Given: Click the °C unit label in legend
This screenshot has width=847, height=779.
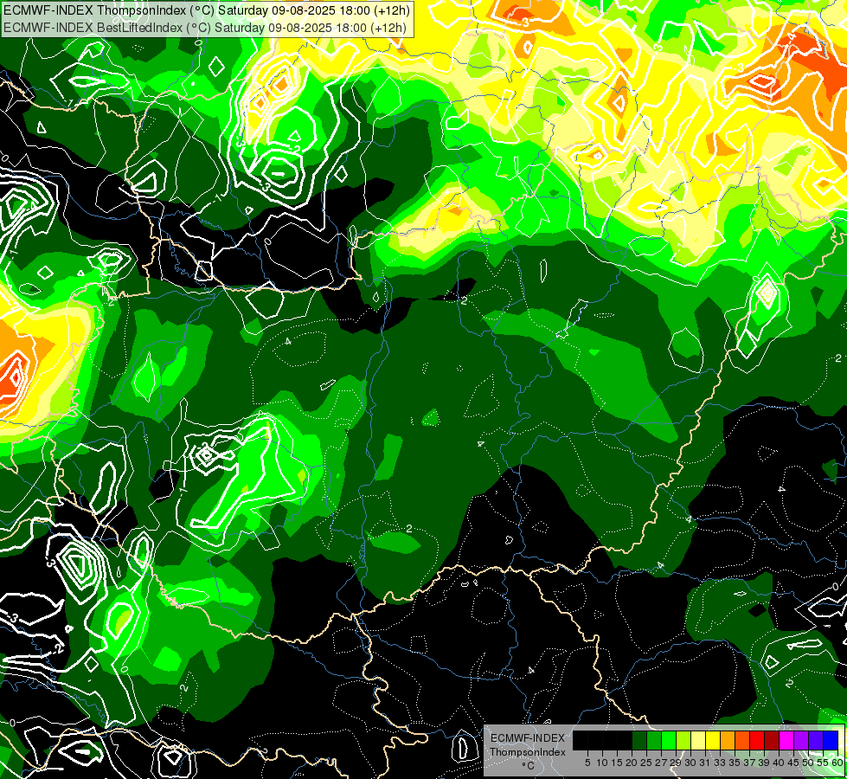Looking at the screenshot, I should [529, 766].
